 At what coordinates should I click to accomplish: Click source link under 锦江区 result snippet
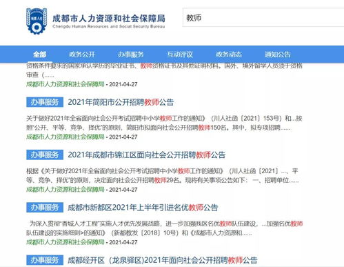65,190
